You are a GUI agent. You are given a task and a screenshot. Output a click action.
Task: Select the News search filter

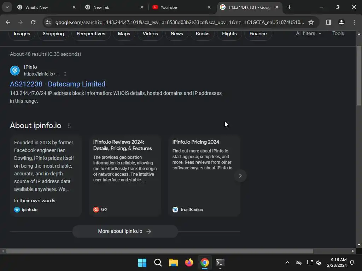coord(177,34)
